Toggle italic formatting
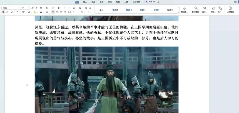Viewport: 239px width, 113px height. pyautogui.click(x=7, y=12)
